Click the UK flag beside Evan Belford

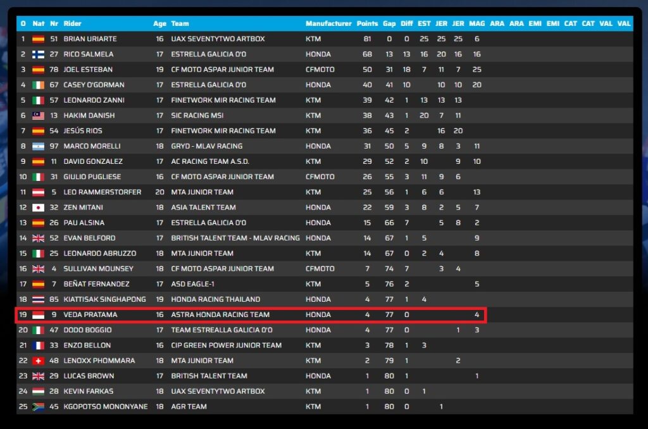coord(38,238)
